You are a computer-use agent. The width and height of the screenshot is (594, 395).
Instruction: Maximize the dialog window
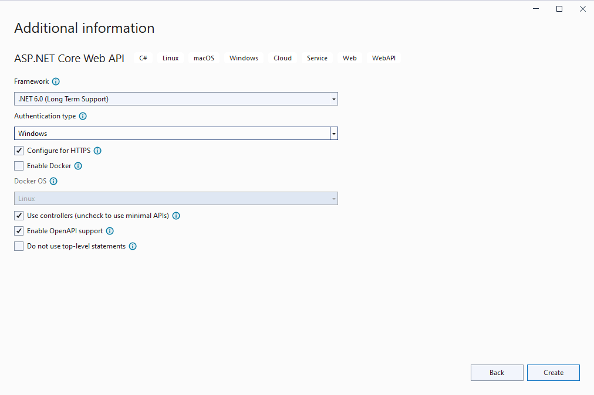(x=559, y=9)
